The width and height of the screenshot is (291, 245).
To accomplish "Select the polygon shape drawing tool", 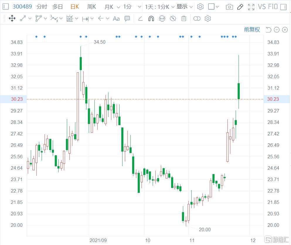I will tap(38, 18).
